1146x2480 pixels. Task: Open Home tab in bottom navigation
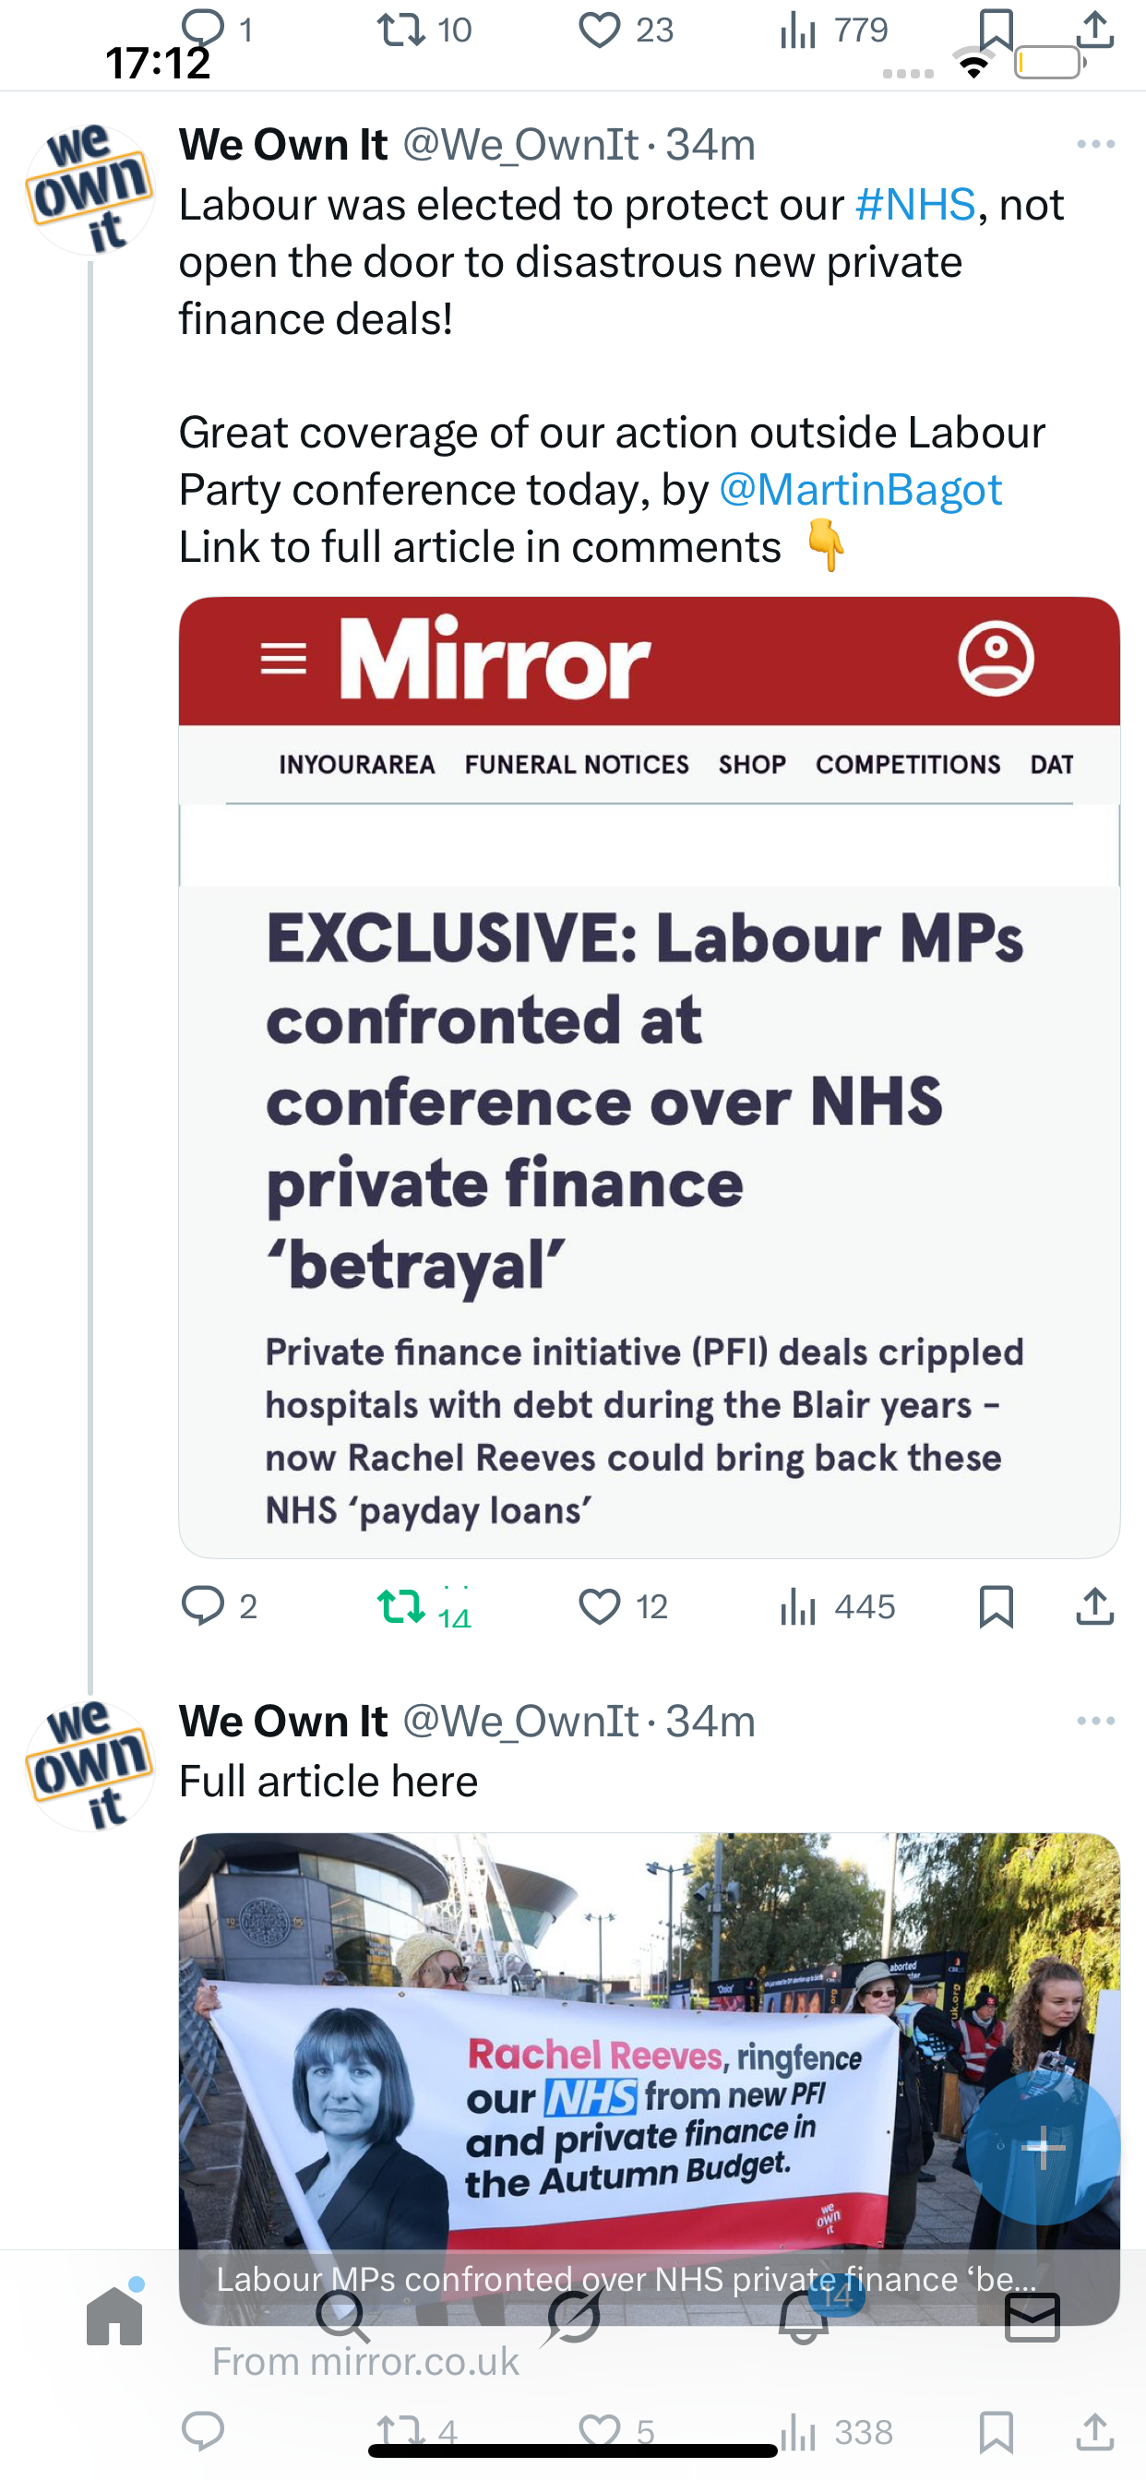(114, 2316)
